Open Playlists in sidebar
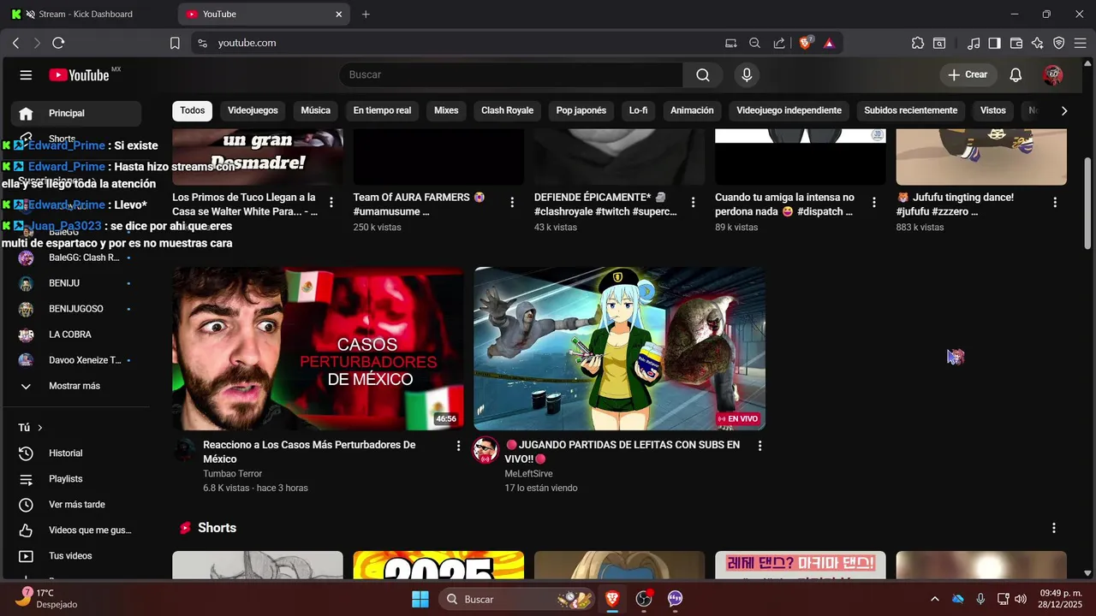Viewport: 1096px width, 616px height. (76, 479)
